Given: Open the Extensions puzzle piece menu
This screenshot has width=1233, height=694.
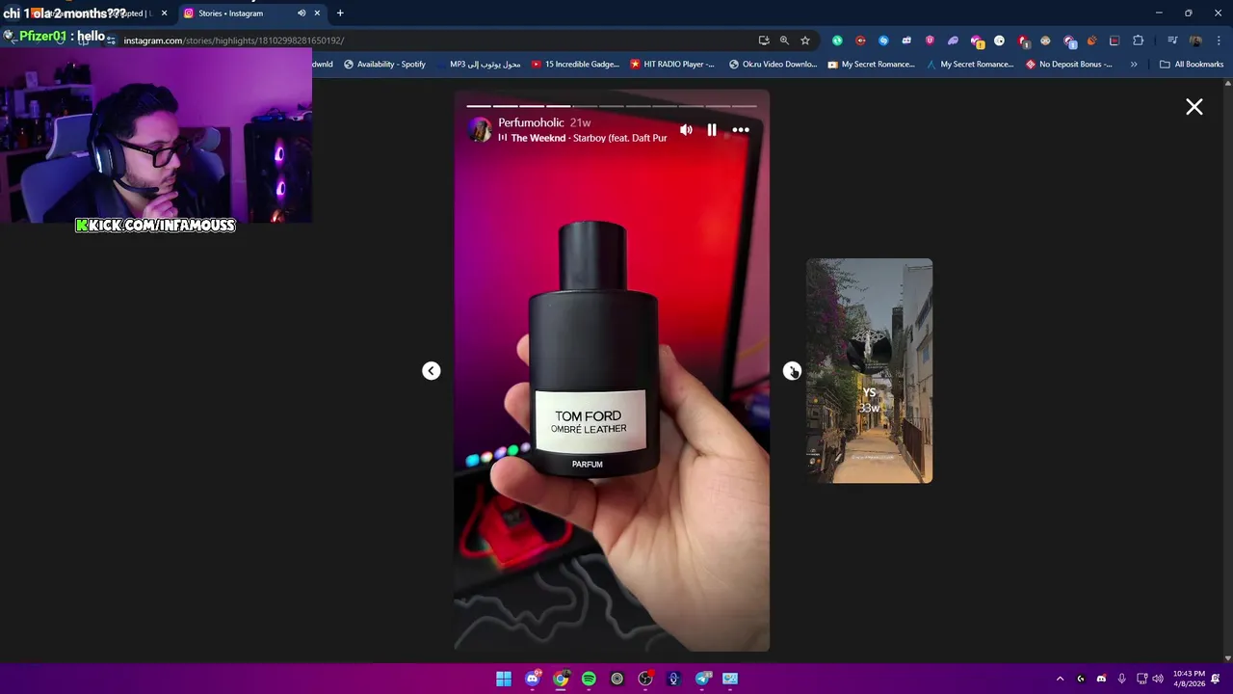Looking at the screenshot, I should [1138, 40].
